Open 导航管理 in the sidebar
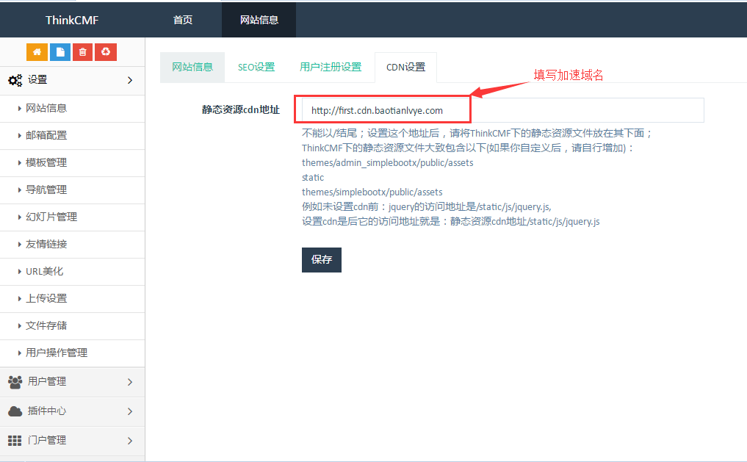This screenshot has width=747, height=462. [x=73, y=190]
